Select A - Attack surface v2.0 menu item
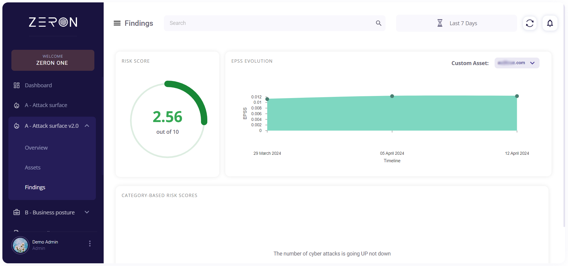 click(52, 126)
